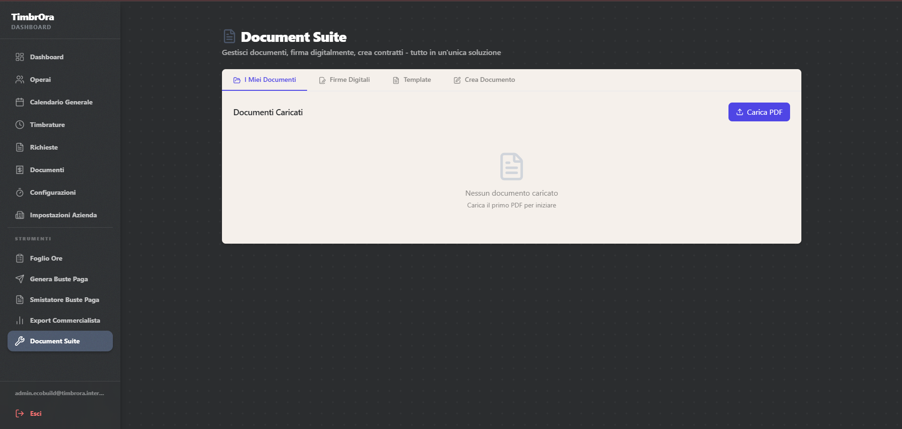This screenshot has height=429, width=902.
Task: Switch to the Template tab
Action: [411, 80]
